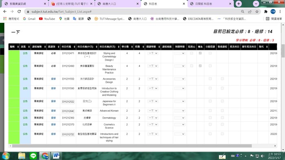This screenshot has width=285, height=160.
Task: Bookmark this page with the star icon
Action: 257,12
